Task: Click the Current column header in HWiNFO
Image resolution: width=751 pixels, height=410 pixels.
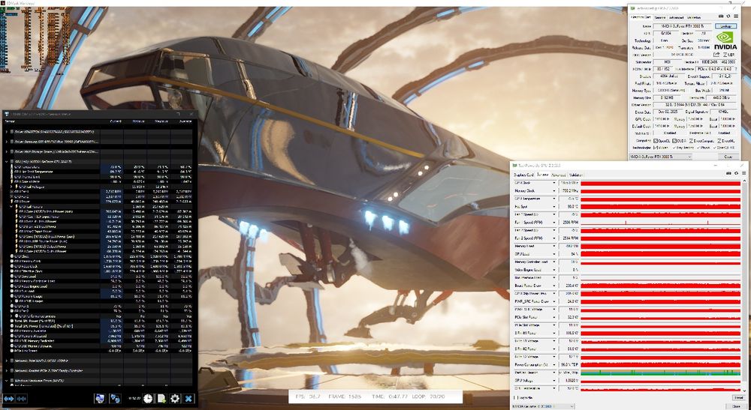Action: (116, 121)
